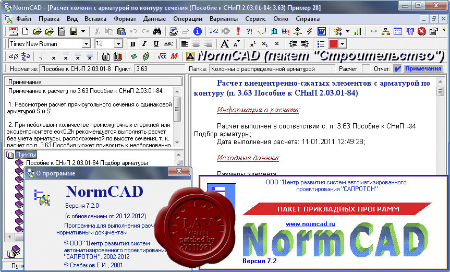Click the red M icon
450x272 pixels.
click(174, 56)
